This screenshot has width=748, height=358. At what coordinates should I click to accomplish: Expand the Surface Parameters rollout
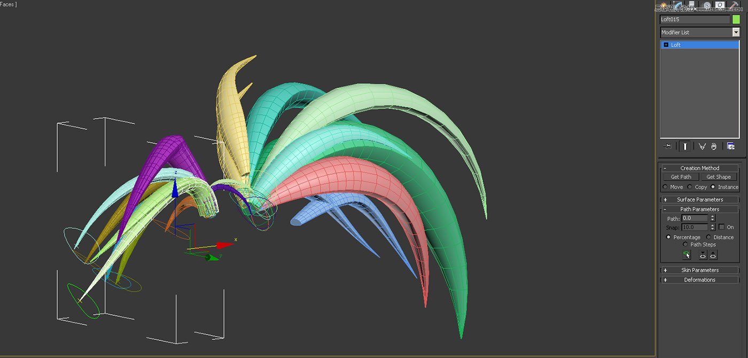point(700,199)
